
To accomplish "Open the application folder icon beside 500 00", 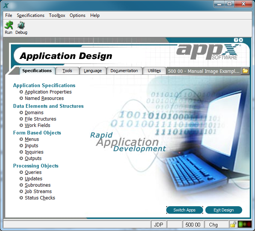I will [245, 71].
